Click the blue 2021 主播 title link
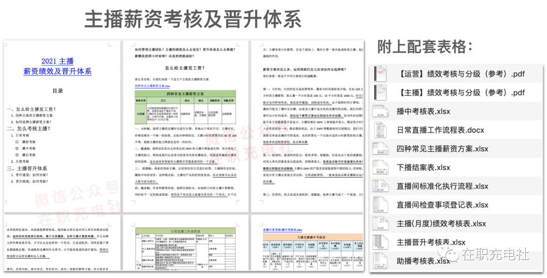The width and height of the screenshot is (547, 278). [57, 61]
